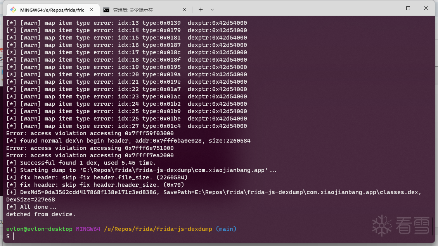Click the (main) git branch indicator
Image resolution: width=438 pixels, height=246 pixels.
[x=226, y=229]
